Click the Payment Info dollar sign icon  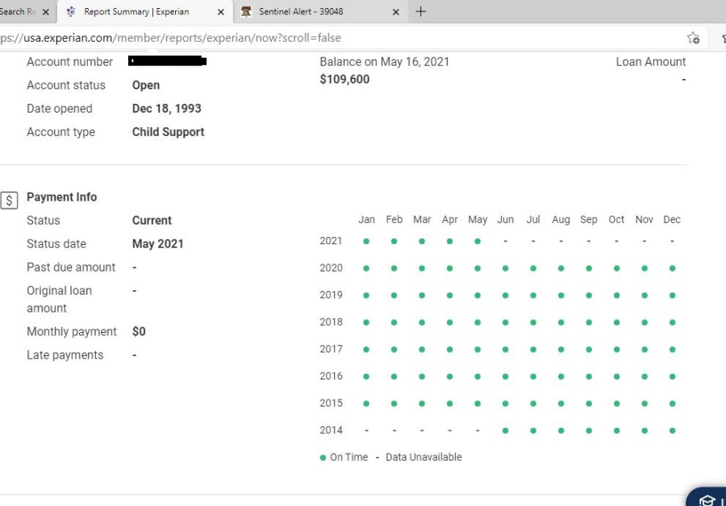(x=9, y=201)
